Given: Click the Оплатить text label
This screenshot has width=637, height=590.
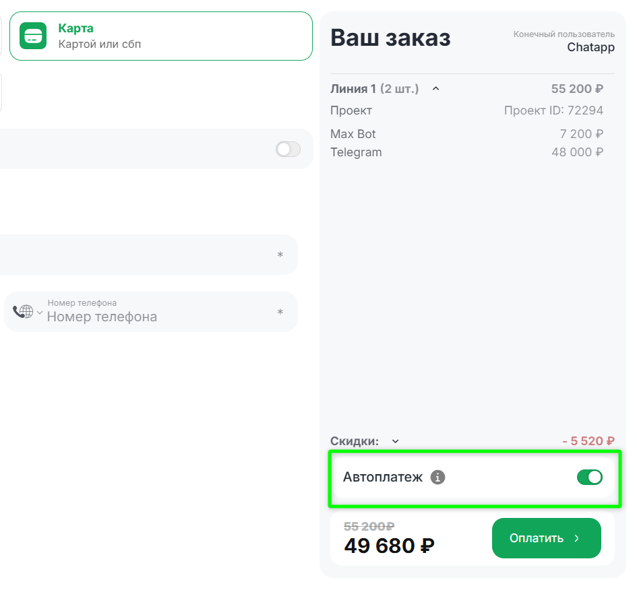Looking at the screenshot, I should point(537,538).
